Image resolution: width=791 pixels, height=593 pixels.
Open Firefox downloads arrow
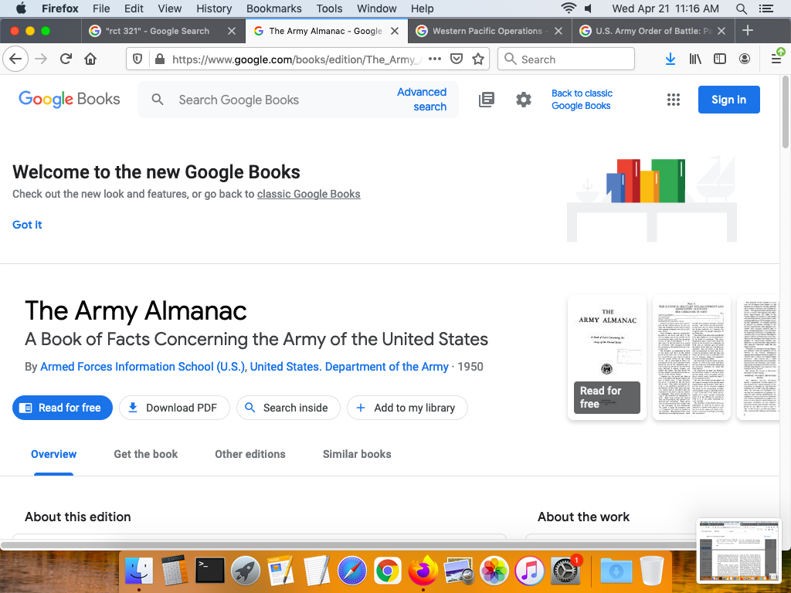[670, 59]
